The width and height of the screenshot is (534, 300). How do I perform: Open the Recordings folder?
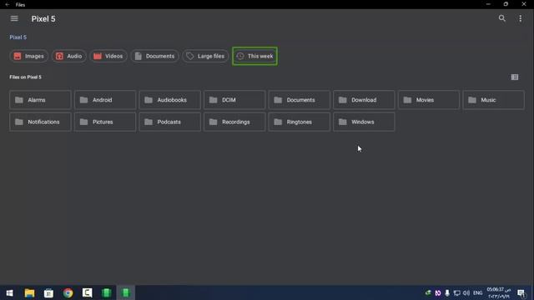coord(234,122)
